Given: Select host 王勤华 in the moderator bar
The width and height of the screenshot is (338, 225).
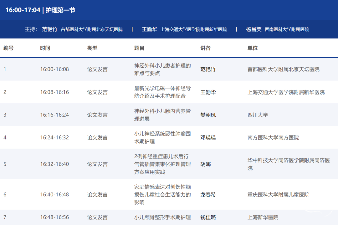Looking at the screenshot, I should click(150, 29).
